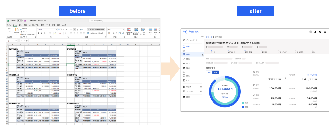Click the percent style icon
The image size is (332, 127).
click(113, 33)
